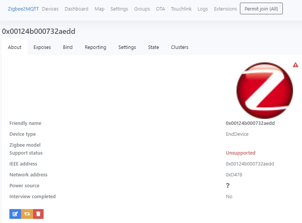This screenshot has width=302, height=223.
Task: Open the Zigbee2MQTT home link
Action: click(x=23, y=8)
